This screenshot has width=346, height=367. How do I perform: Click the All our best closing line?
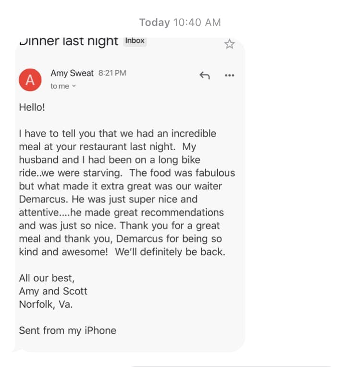pyautogui.click(x=47, y=278)
